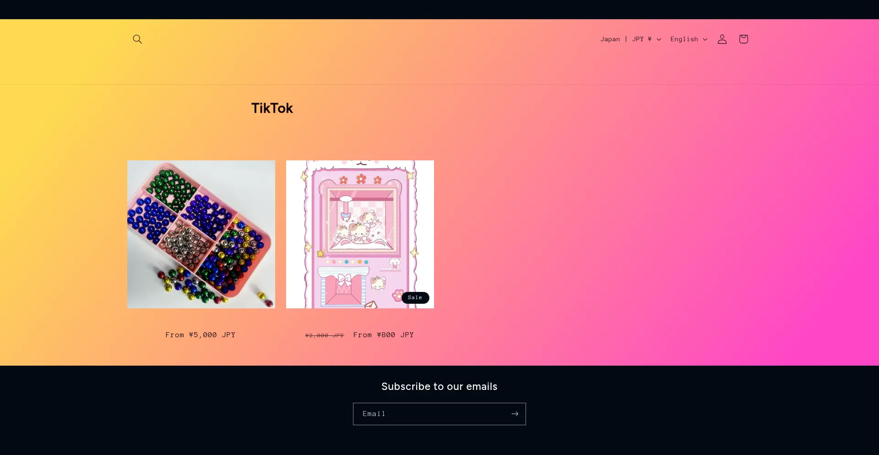Click chevron next to English

click(705, 39)
